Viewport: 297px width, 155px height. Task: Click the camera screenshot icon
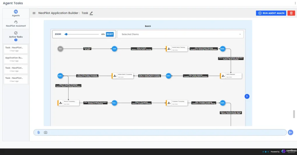click(46, 132)
